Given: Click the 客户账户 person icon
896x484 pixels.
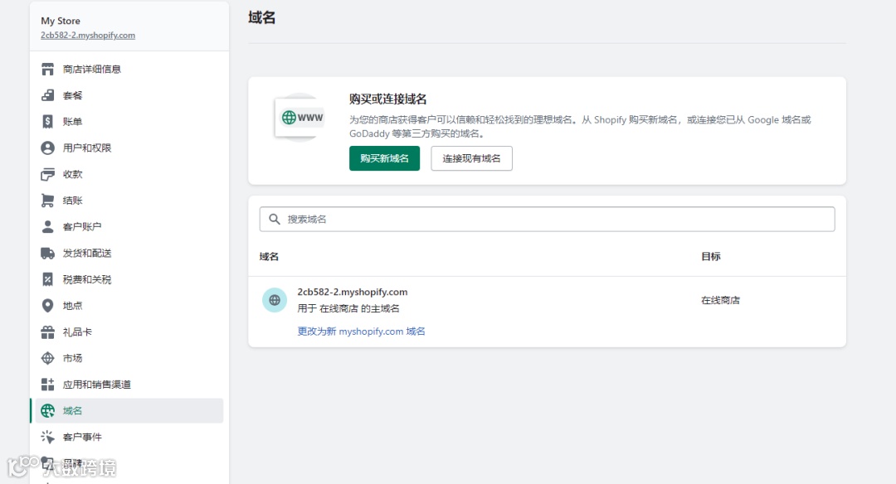Looking at the screenshot, I should 48,226.
